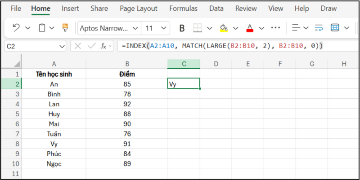Viewport: 360px width, 180px height.
Task: Activate the Format Painter brush
Action: [x=65, y=28]
